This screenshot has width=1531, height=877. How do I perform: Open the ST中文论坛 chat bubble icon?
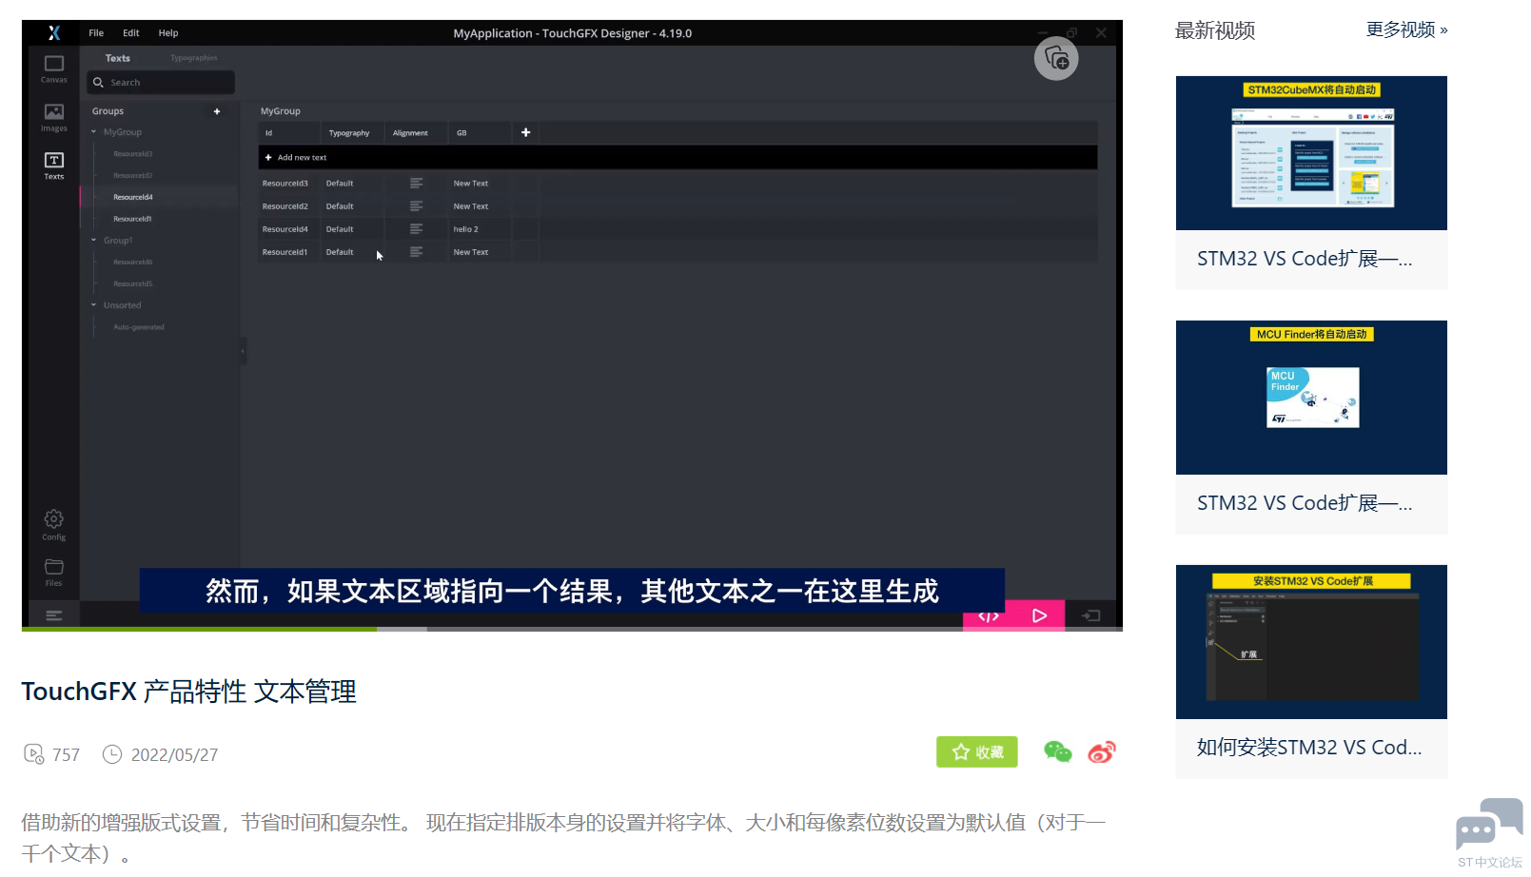(1489, 824)
